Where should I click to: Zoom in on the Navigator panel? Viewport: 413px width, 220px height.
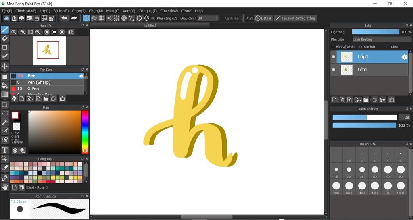pos(23,32)
